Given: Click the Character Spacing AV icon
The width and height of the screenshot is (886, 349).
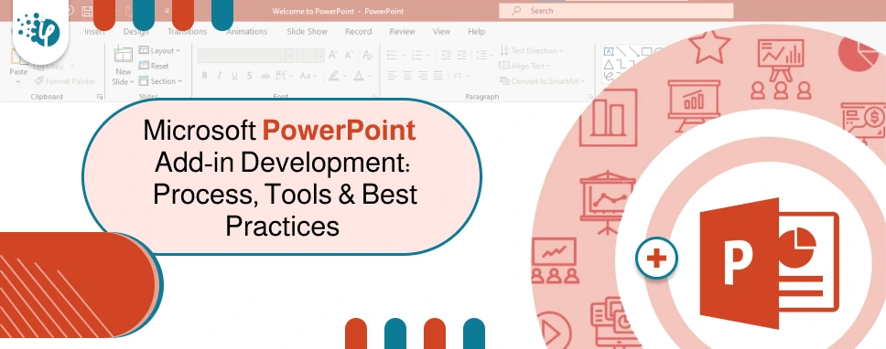Looking at the screenshot, I should [281, 76].
